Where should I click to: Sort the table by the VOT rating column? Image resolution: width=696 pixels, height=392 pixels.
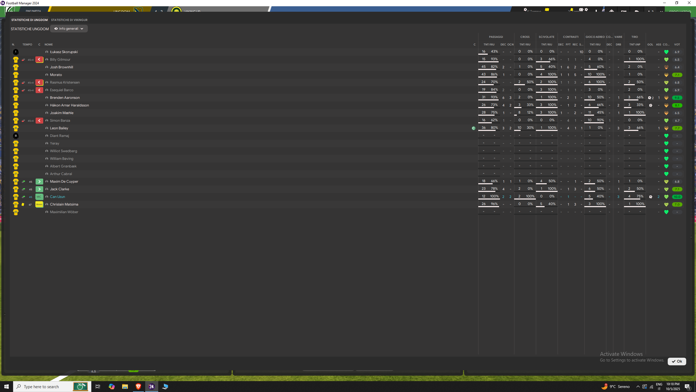677,44
